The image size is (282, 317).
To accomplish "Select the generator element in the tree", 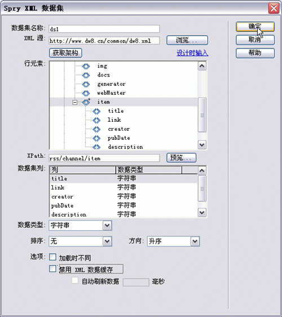I will click(x=111, y=84).
